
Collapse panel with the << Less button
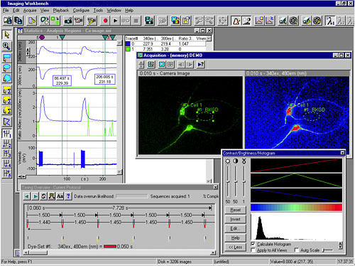click(x=235, y=248)
